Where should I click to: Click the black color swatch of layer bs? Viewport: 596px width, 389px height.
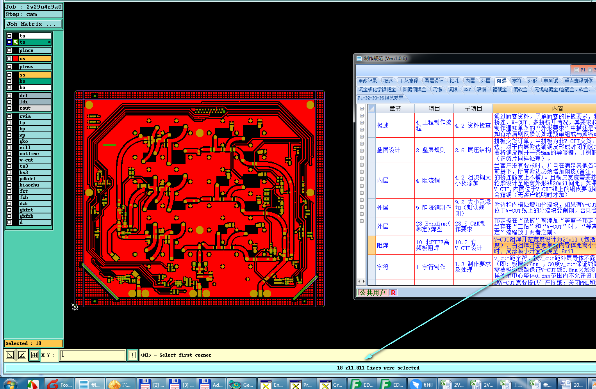16,81
